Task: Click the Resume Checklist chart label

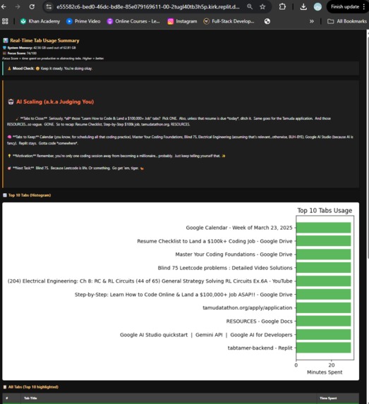Action: pyautogui.click(x=214, y=241)
